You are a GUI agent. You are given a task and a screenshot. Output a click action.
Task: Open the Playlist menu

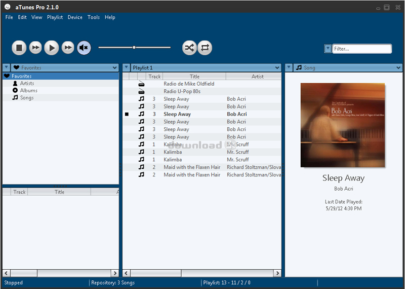(x=55, y=17)
